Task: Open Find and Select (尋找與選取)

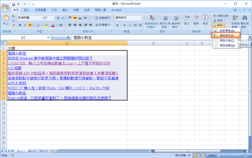Action: 245,21
